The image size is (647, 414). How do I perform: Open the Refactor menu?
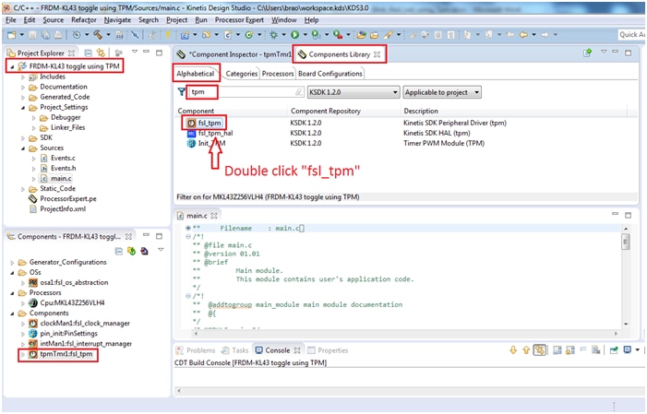[x=84, y=19]
